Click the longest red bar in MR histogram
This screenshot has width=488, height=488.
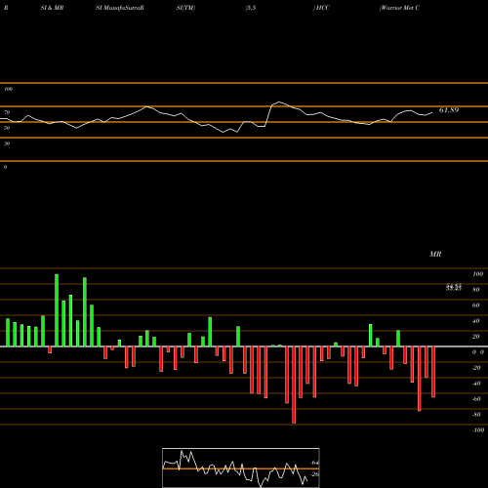click(294, 385)
